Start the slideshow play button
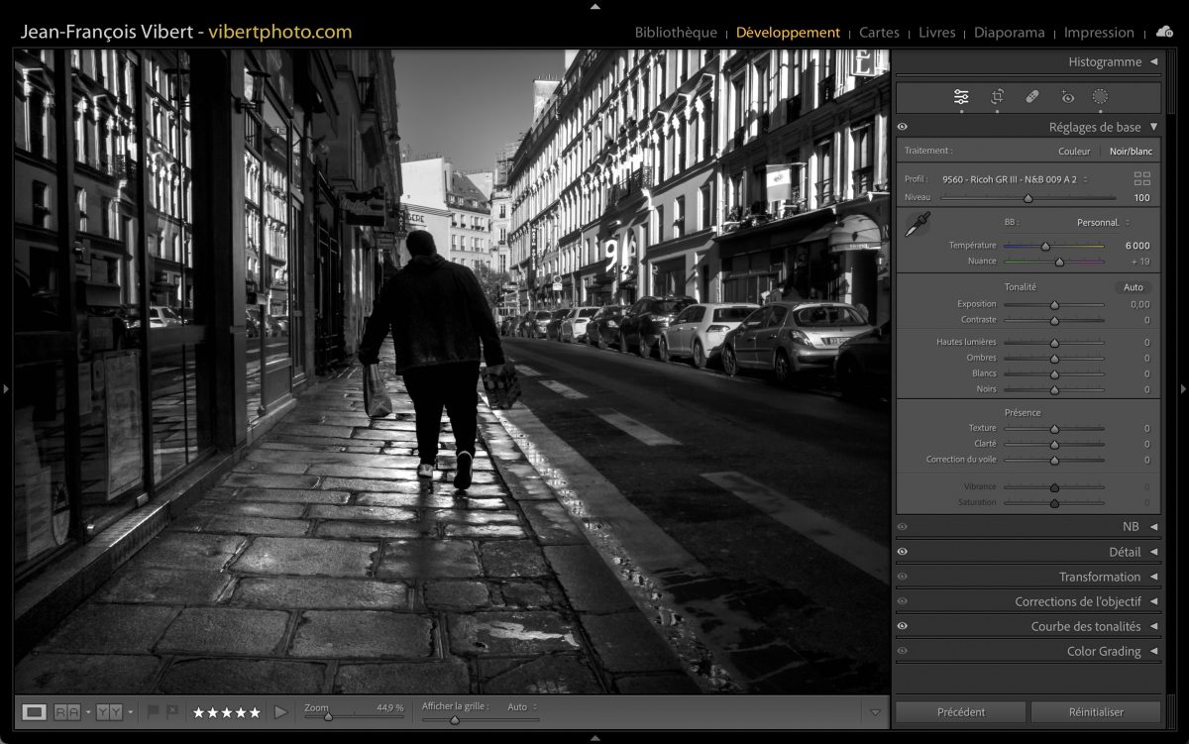Image resolution: width=1189 pixels, height=744 pixels. [x=280, y=711]
